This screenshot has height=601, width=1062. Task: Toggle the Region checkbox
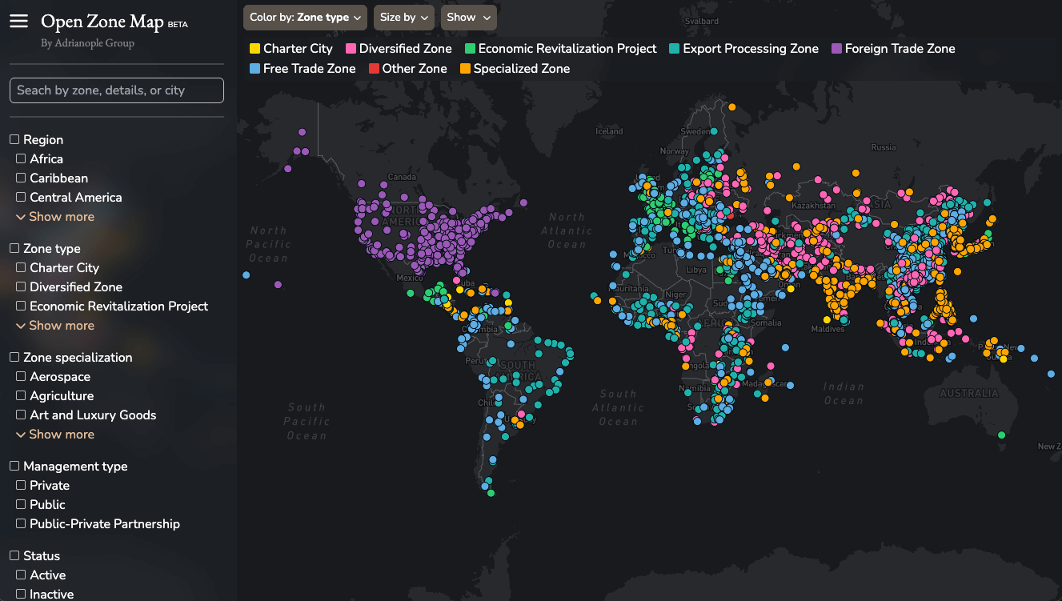(x=14, y=140)
